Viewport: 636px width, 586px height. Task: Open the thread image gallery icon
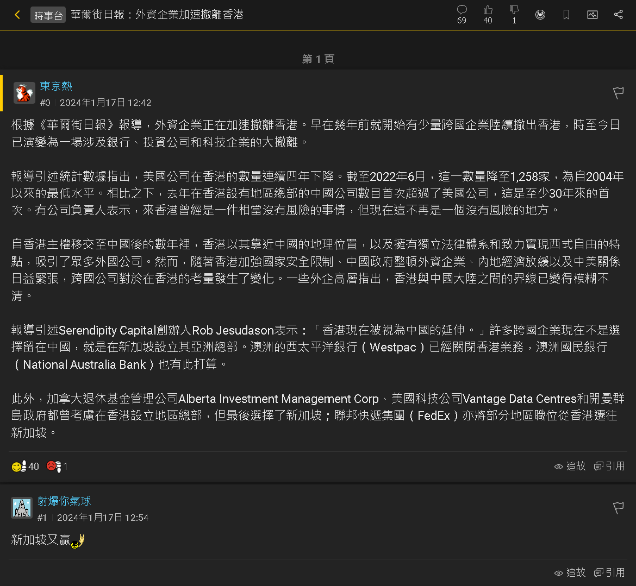click(592, 15)
